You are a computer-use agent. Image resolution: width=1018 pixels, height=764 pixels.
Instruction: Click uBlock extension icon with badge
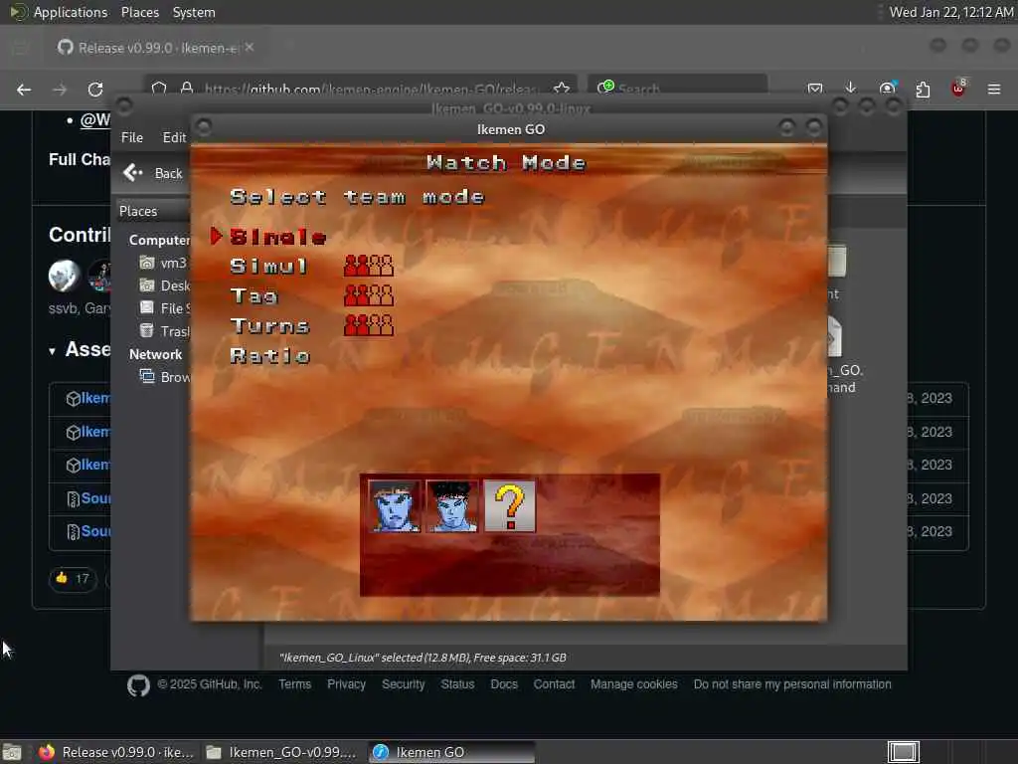(958, 89)
